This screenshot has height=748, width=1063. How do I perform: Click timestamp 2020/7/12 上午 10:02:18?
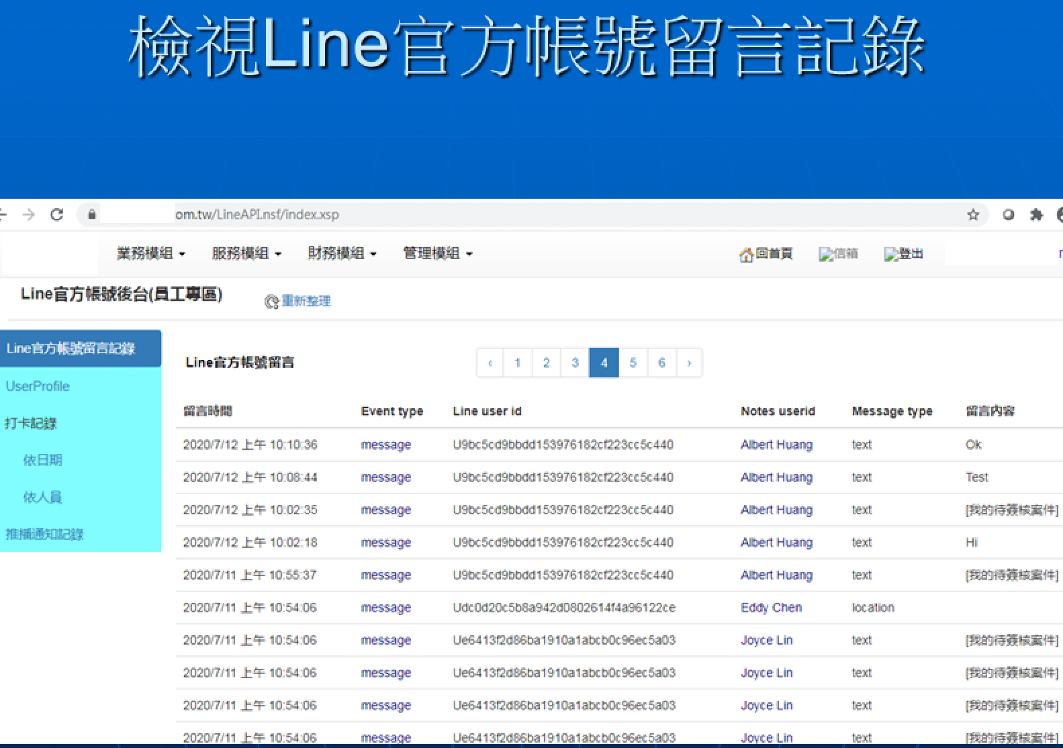[250, 543]
